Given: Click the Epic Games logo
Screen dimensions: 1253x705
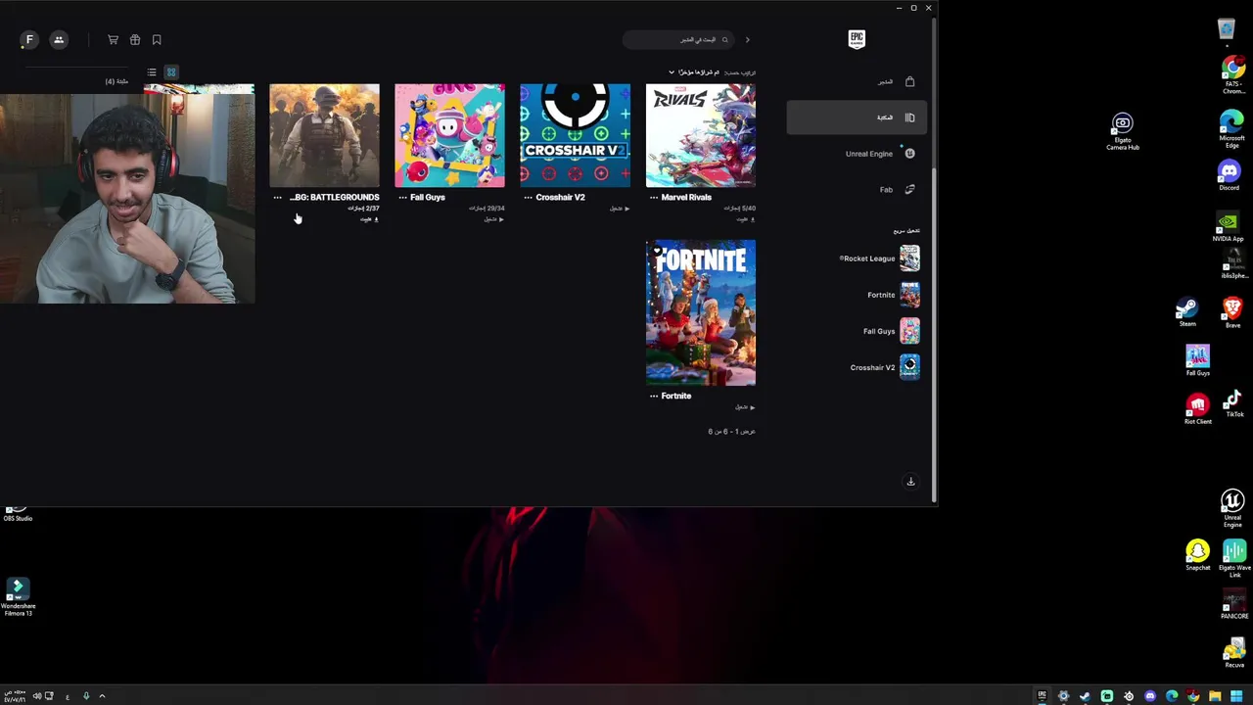Looking at the screenshot, I should [x=857, y=39].
